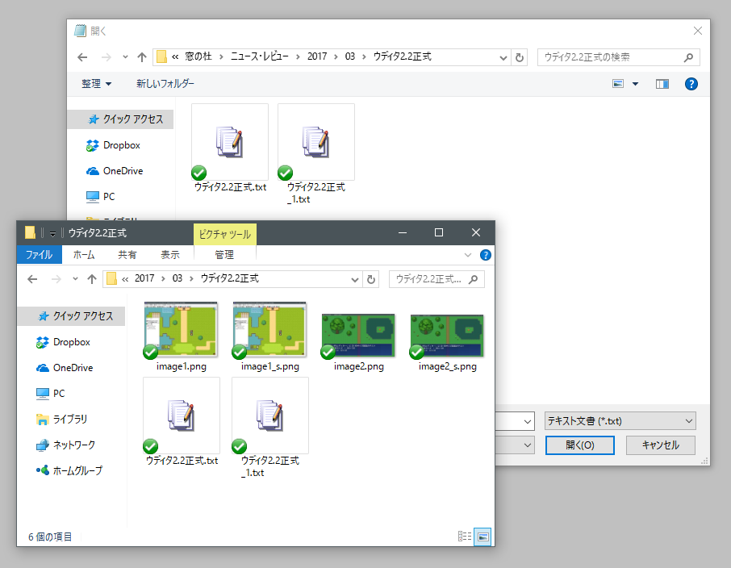Open the 整理 dropdown menu
The image size is (731, 568).
point(97,84)
